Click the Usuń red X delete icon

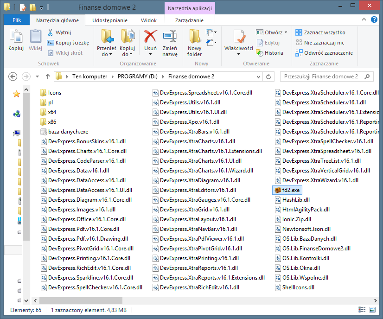pyautogui.click(x=150, y=37)
